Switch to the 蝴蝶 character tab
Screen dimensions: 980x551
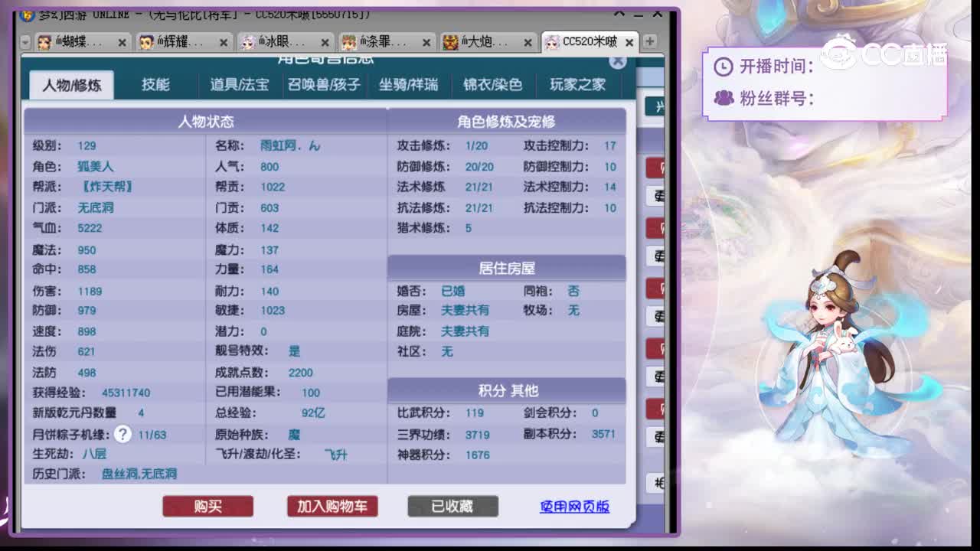point(82,42)
